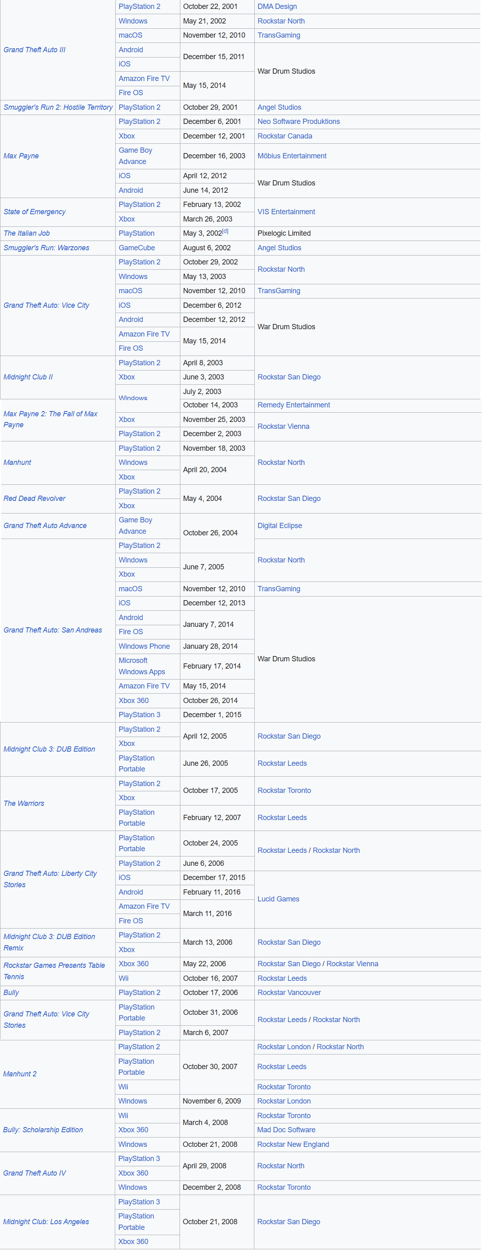Open the Grand Theft Auto III link

[x=34, y=50]
